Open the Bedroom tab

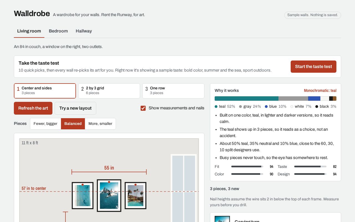(58, 31)
